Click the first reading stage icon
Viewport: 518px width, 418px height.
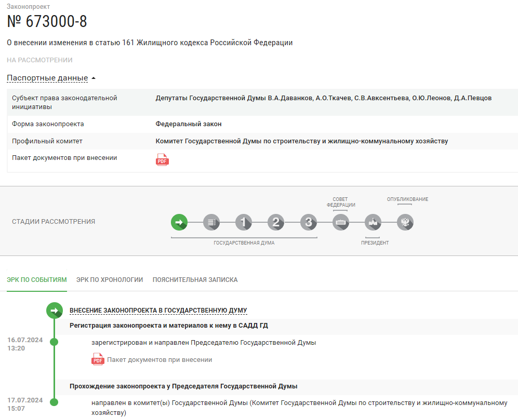point(244,222)
